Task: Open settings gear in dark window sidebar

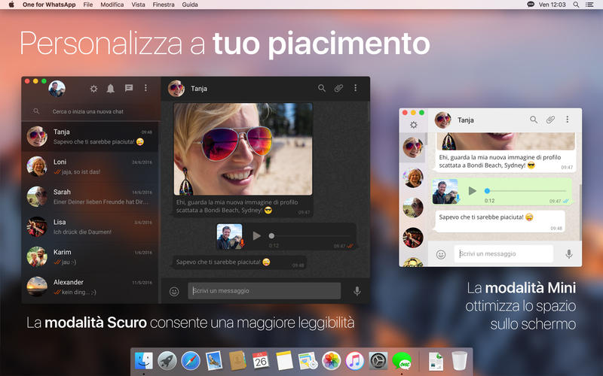Action: (x=93, y=89)
